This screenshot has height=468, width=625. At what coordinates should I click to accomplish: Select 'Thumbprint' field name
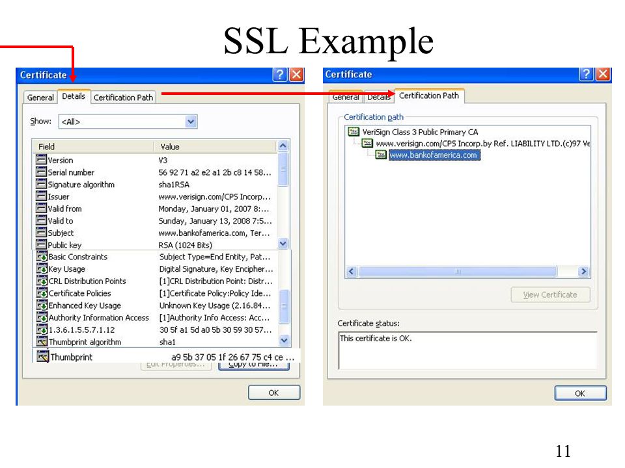(72, 357)
